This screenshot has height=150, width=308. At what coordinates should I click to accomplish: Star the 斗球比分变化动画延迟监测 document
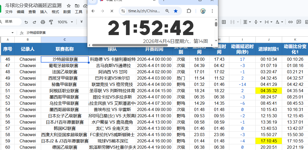69,6
